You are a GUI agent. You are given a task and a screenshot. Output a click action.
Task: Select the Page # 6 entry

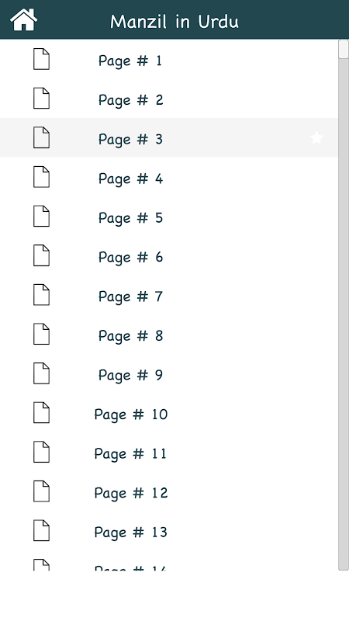(168, 255)
